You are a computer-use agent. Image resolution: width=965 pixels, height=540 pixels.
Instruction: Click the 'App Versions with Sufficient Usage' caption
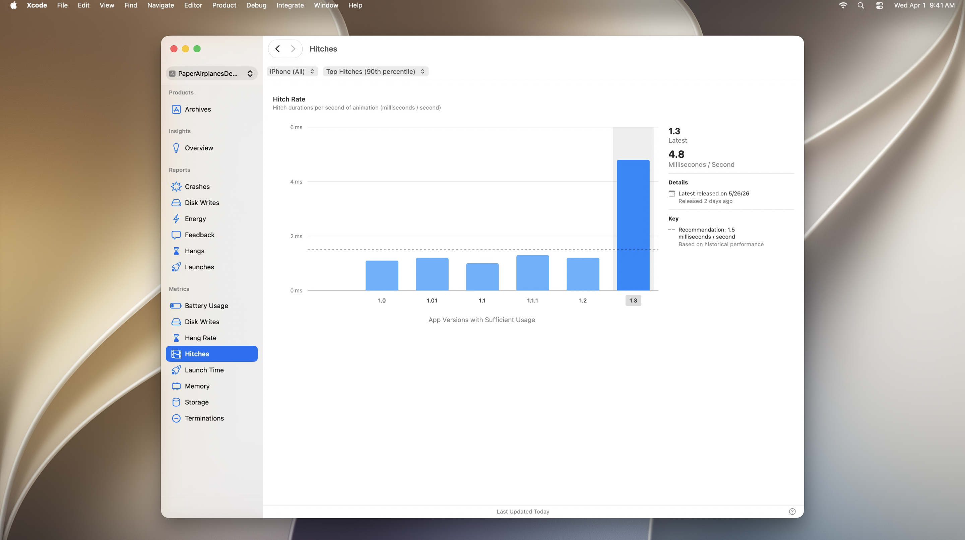point(481,320)
